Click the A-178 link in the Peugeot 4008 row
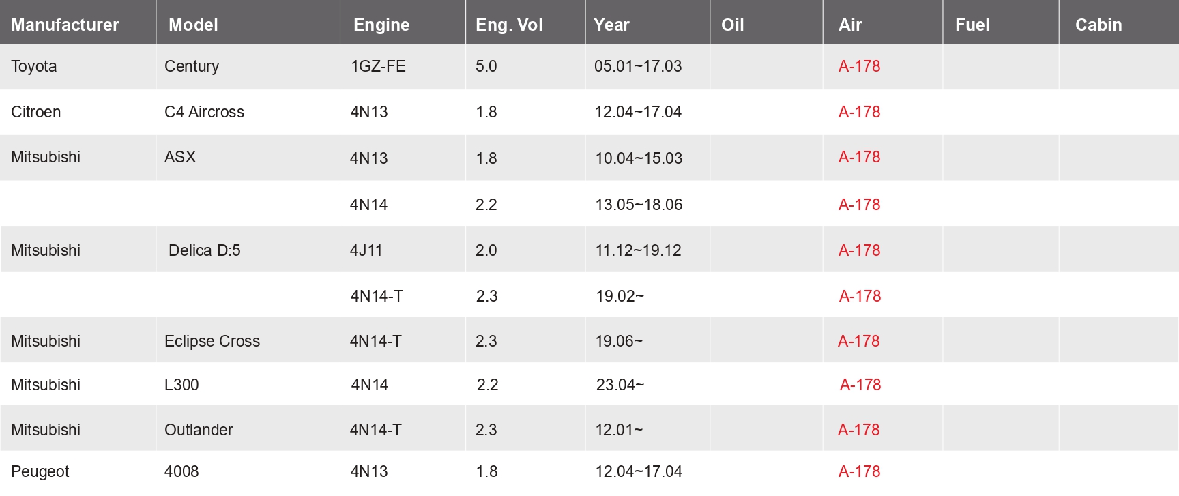Image resolution: width=1179 pixels, height=496 pixels. pos(859,471)
